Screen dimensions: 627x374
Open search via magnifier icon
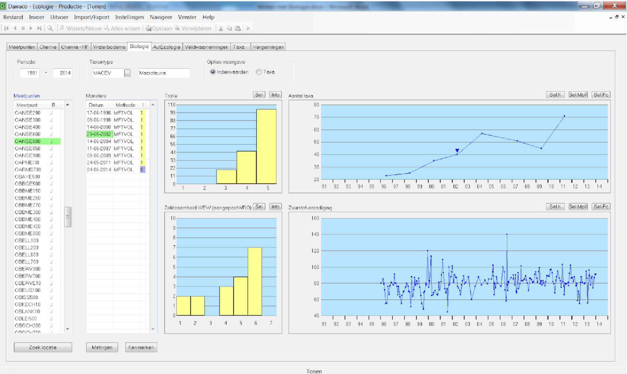click(x=50, y=28)
